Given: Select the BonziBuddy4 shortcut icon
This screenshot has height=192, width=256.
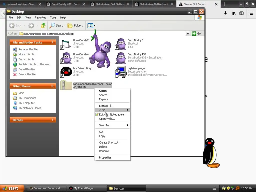Looking at the screenshot, I should point(66,58).
